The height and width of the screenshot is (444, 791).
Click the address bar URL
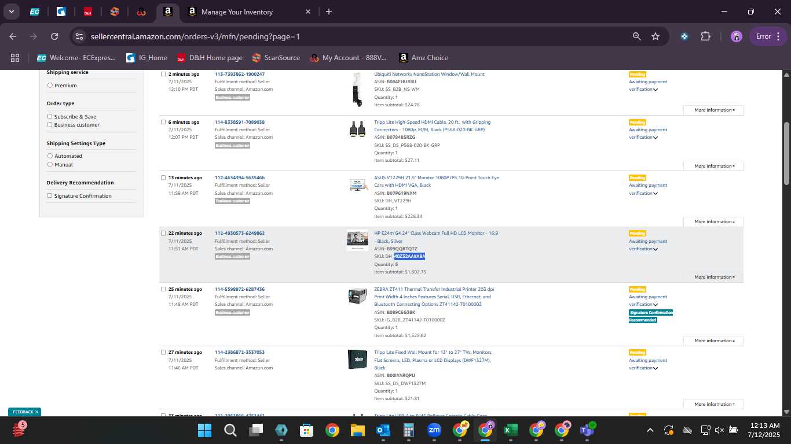pos(195,36)
